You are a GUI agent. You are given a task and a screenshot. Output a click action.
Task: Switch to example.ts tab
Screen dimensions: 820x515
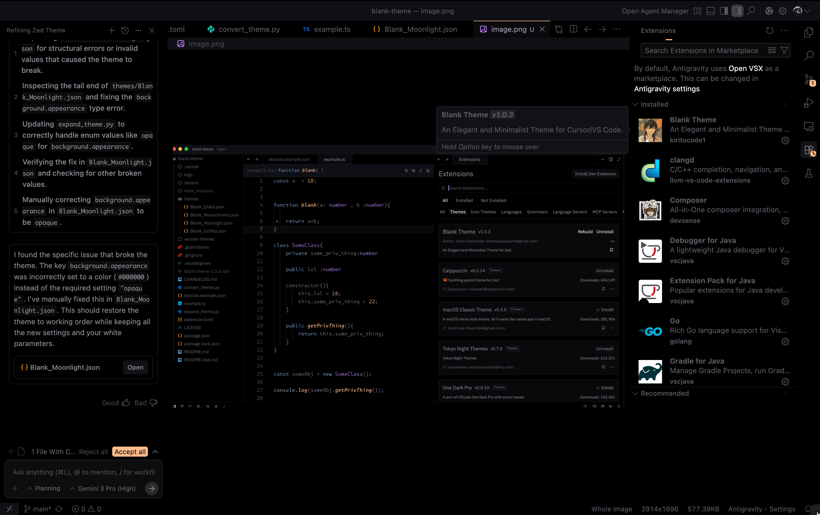(327, 29)
